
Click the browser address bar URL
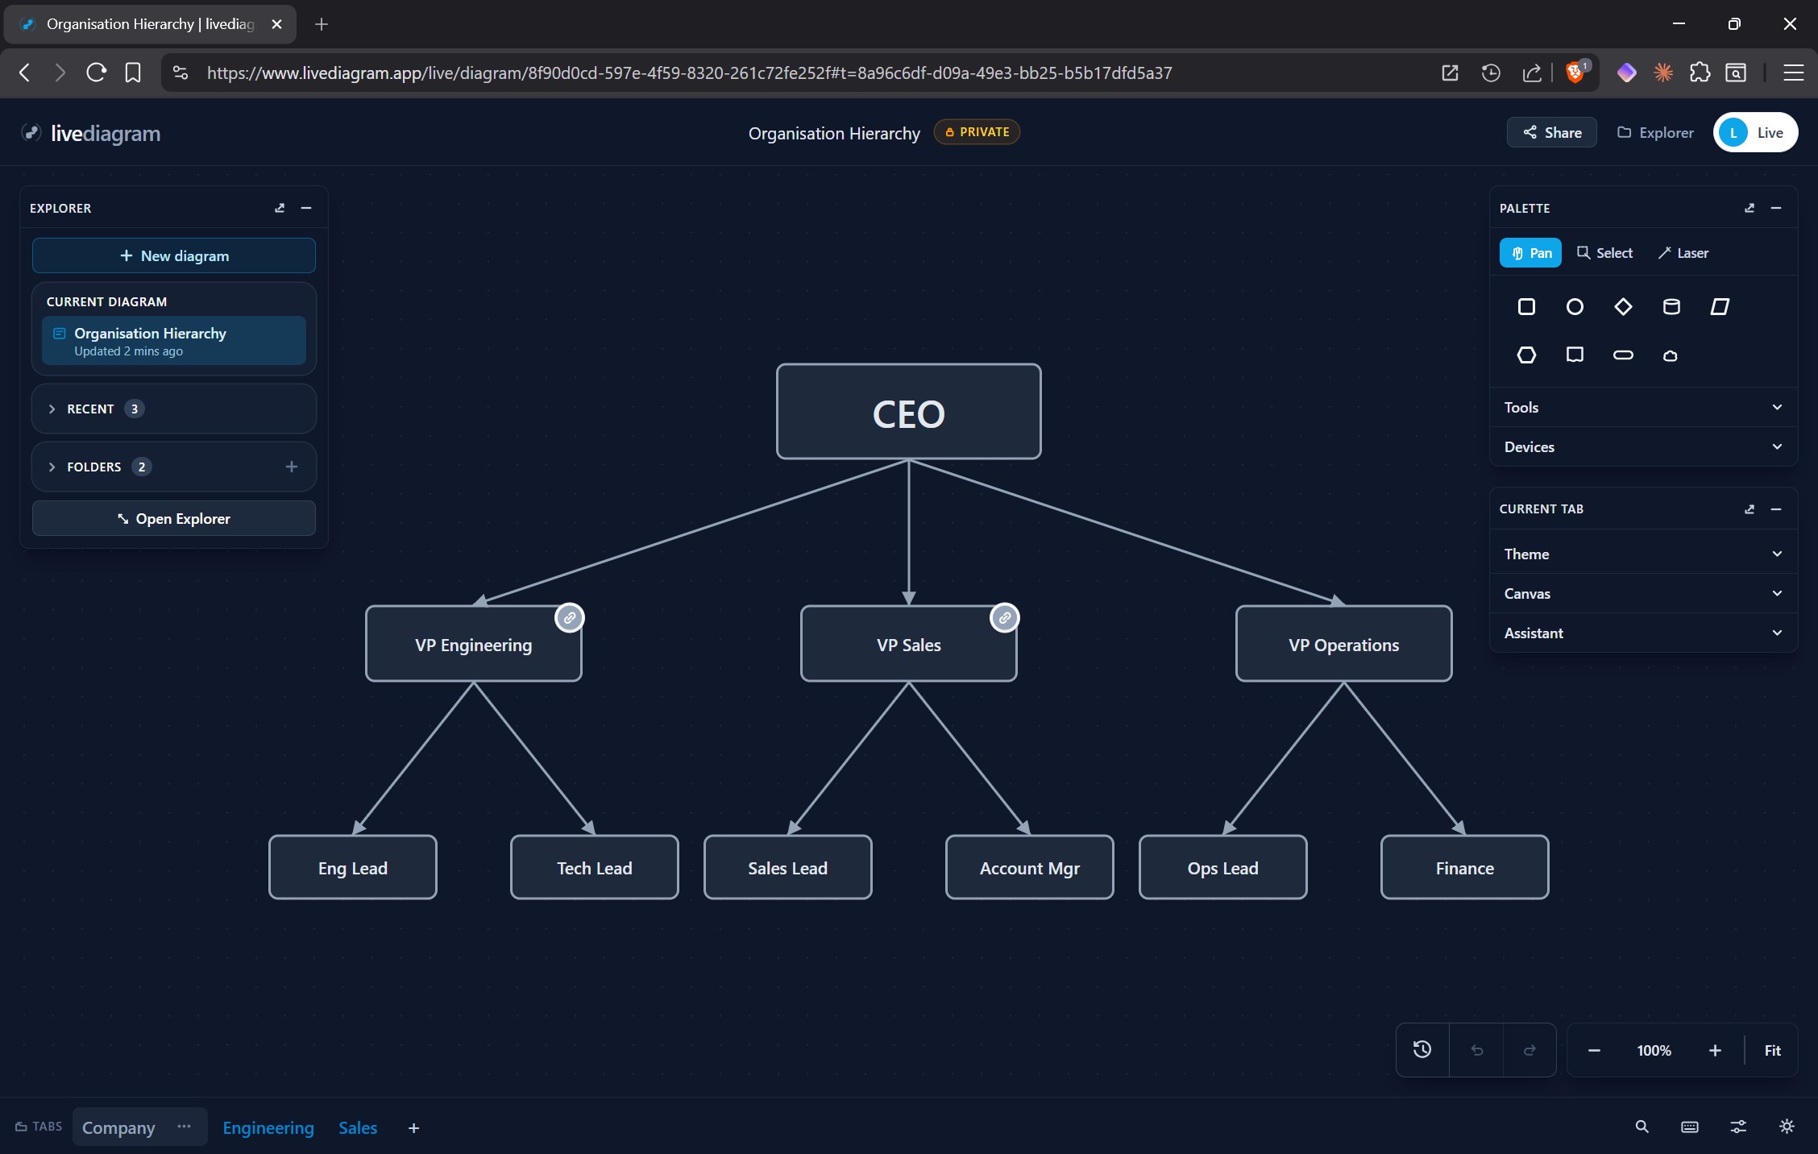[x=689, y=73]
